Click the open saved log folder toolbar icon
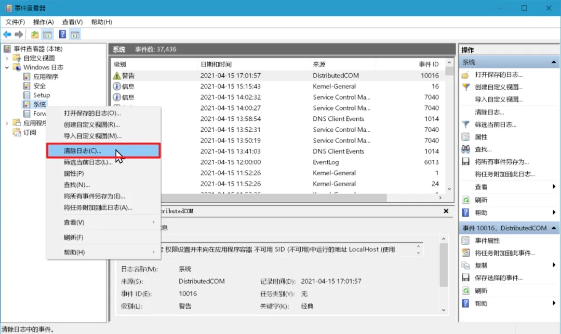Viewport: 561px width, 334px height. 35,34
